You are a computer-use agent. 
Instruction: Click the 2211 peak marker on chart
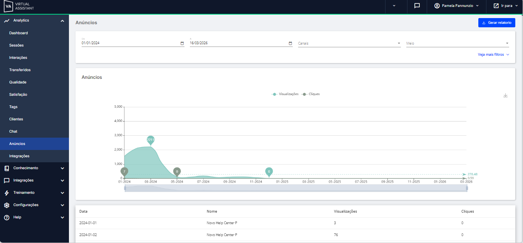point(151,140)
